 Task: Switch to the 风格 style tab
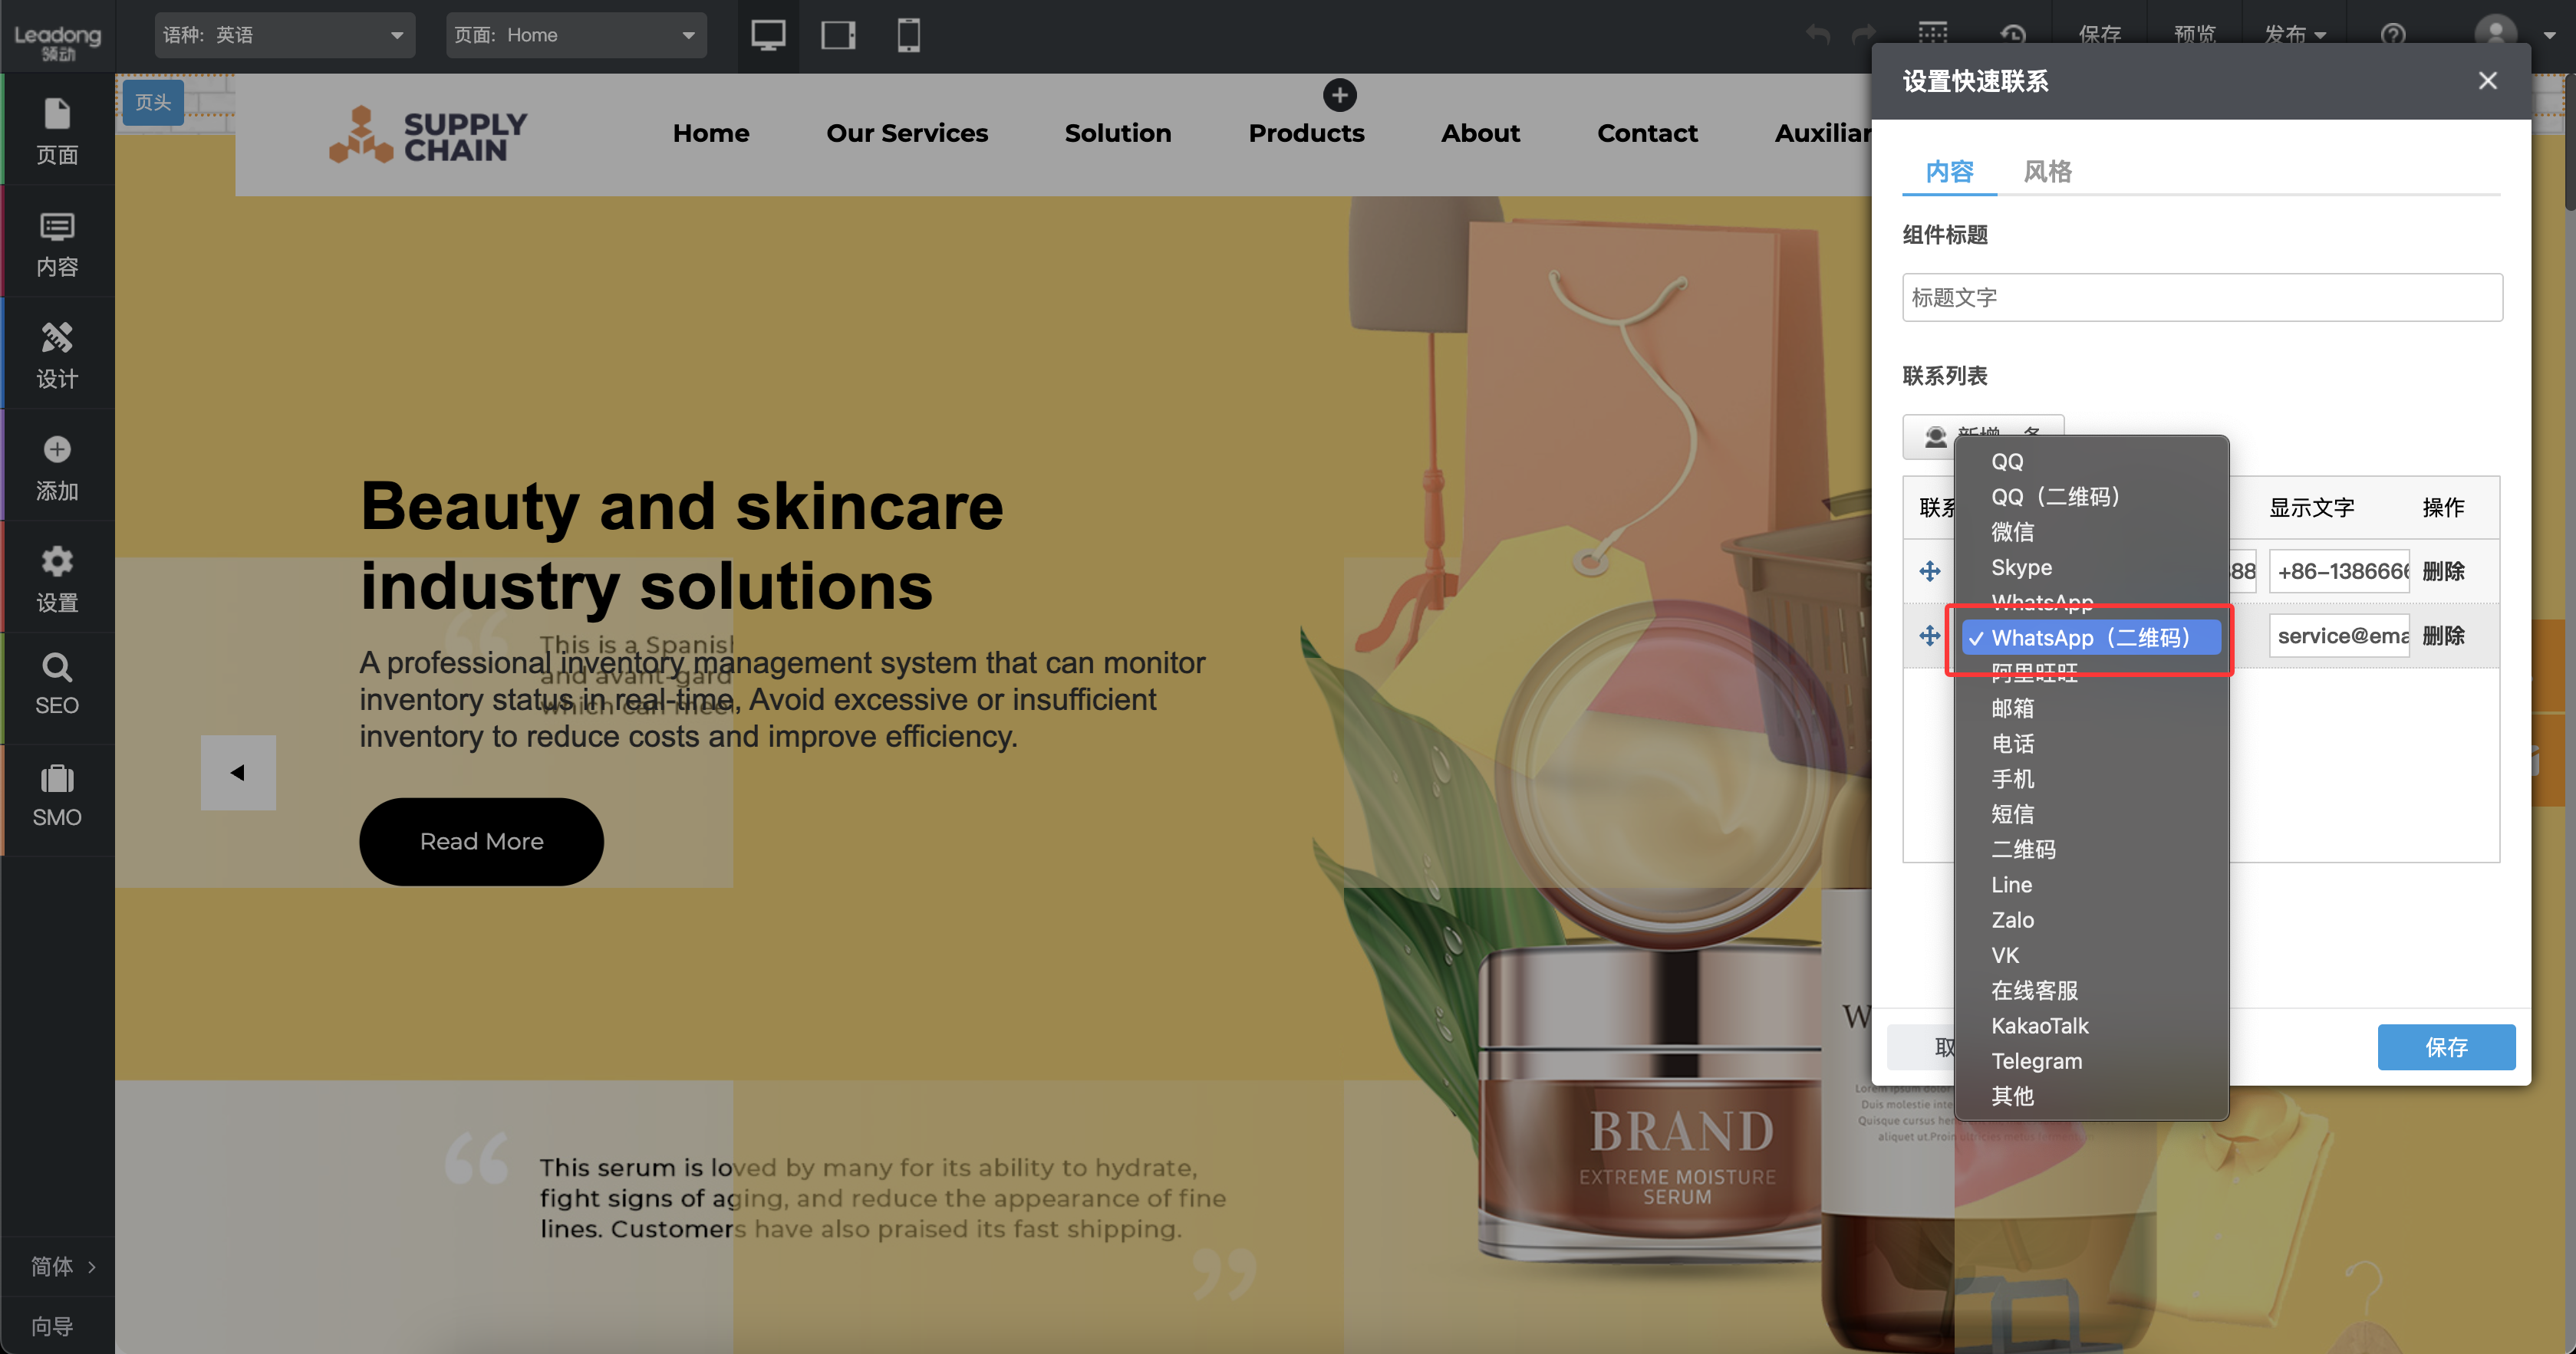coord(2047,172)
